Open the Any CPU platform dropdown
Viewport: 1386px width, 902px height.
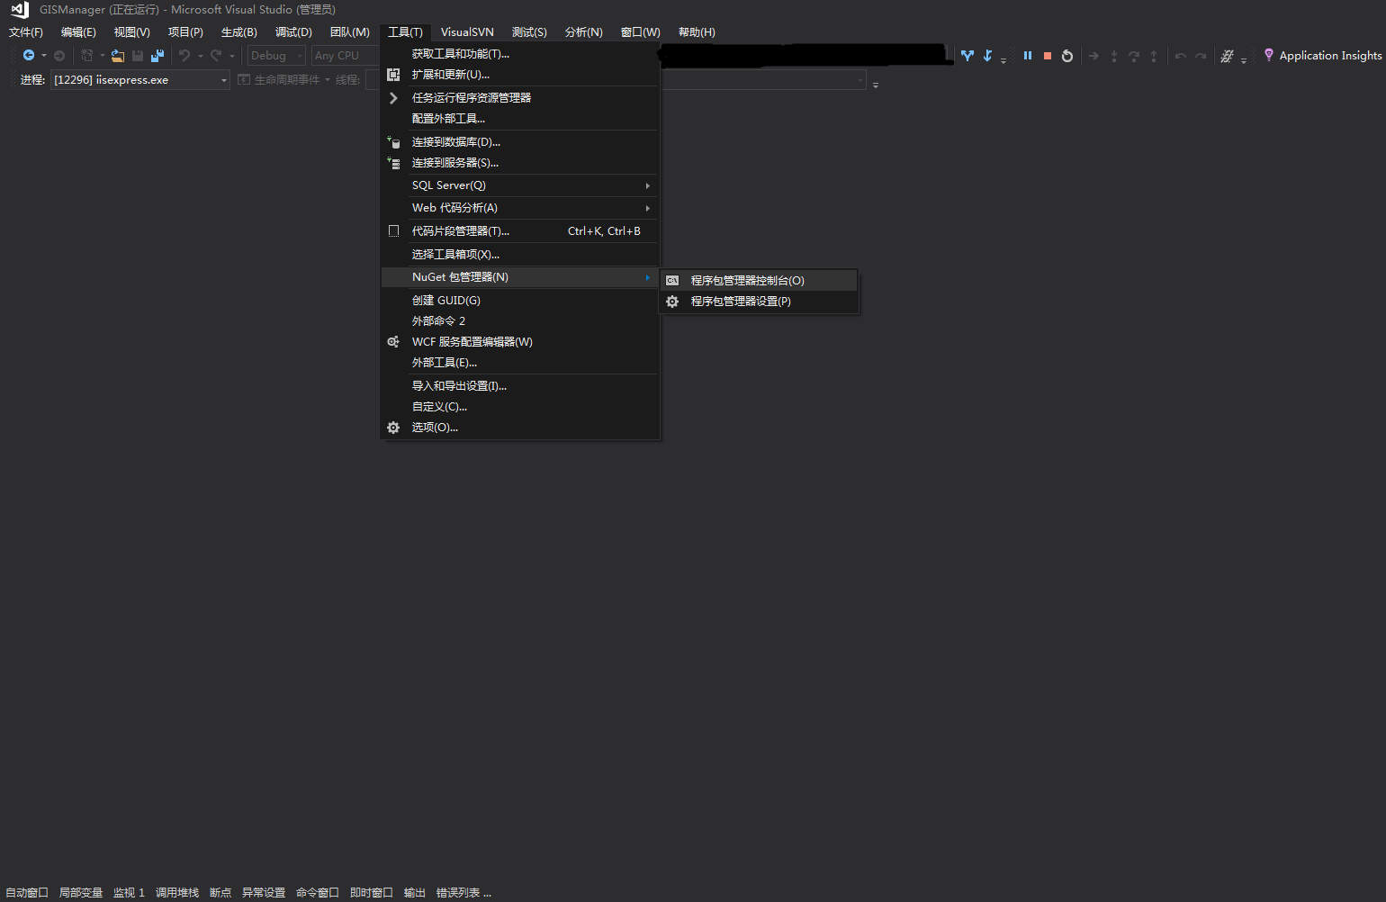coord(345,56)
